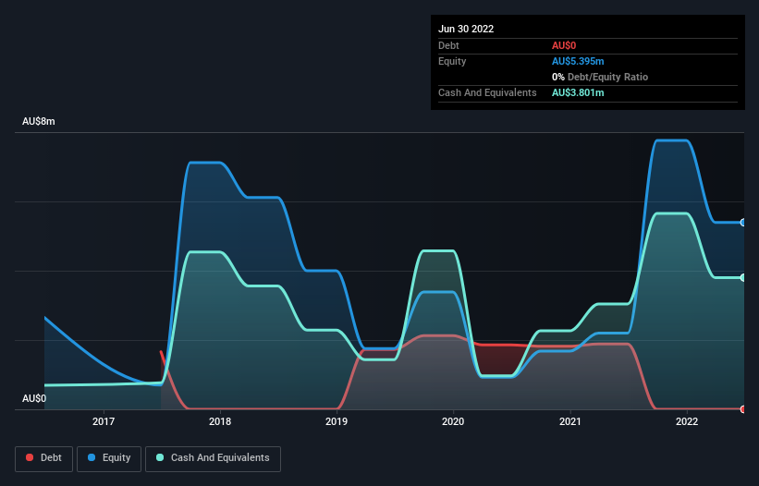Click the 2022 x-axis label

point(687,421)
